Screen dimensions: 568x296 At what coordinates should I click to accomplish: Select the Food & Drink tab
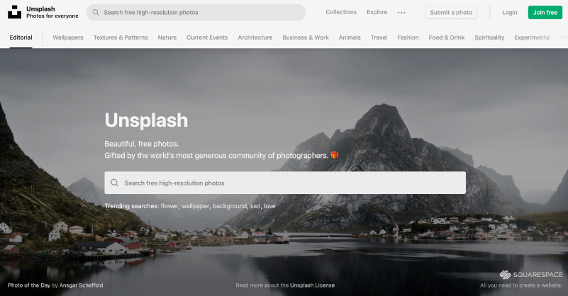coord(446,38)
